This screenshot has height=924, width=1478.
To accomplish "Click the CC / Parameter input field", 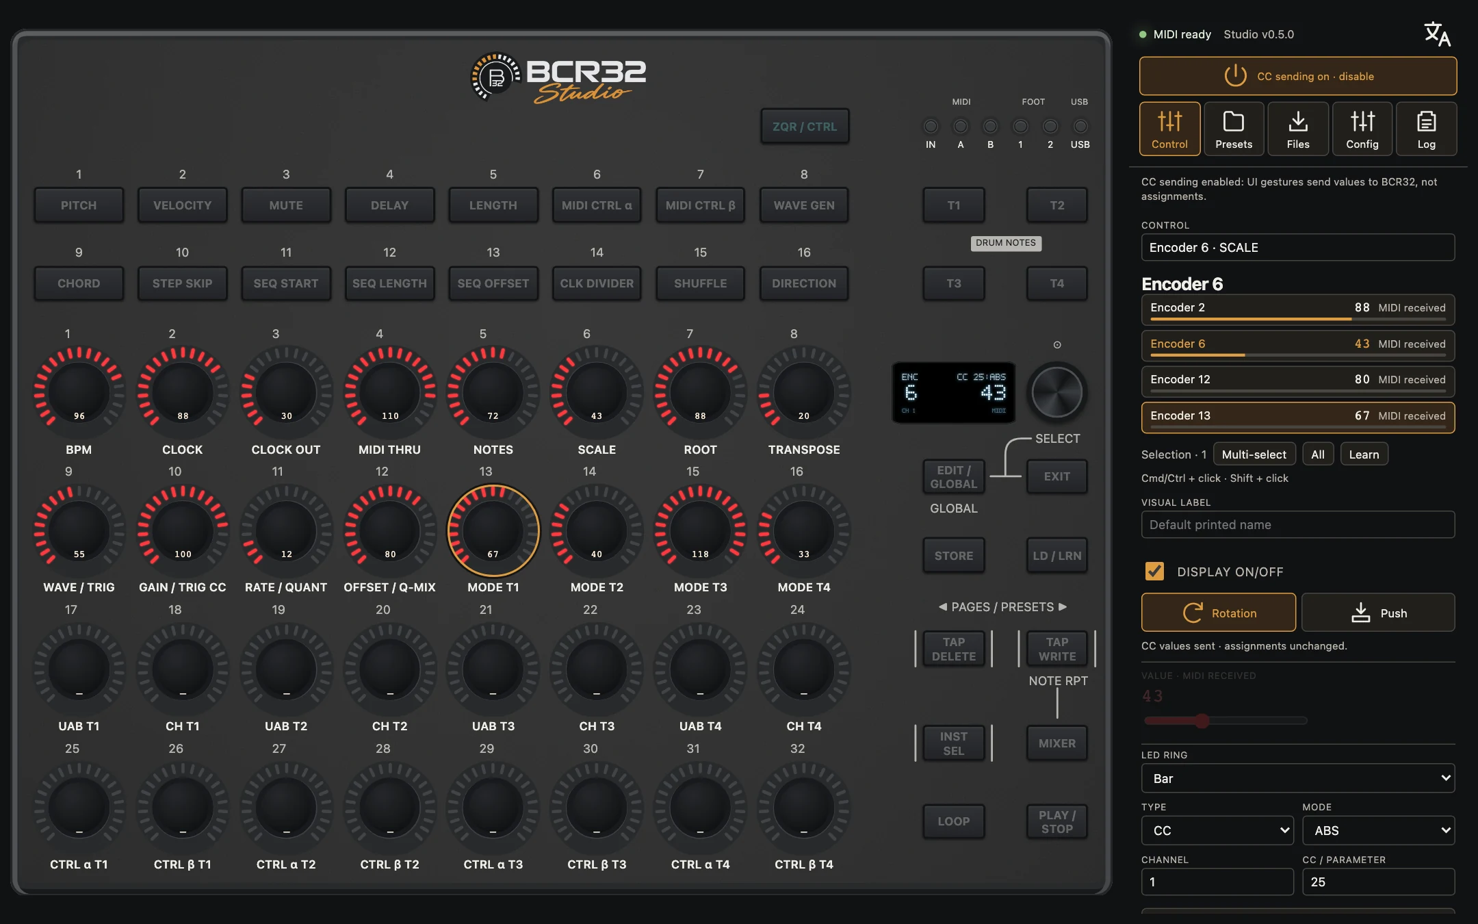I will [1379, 882].
